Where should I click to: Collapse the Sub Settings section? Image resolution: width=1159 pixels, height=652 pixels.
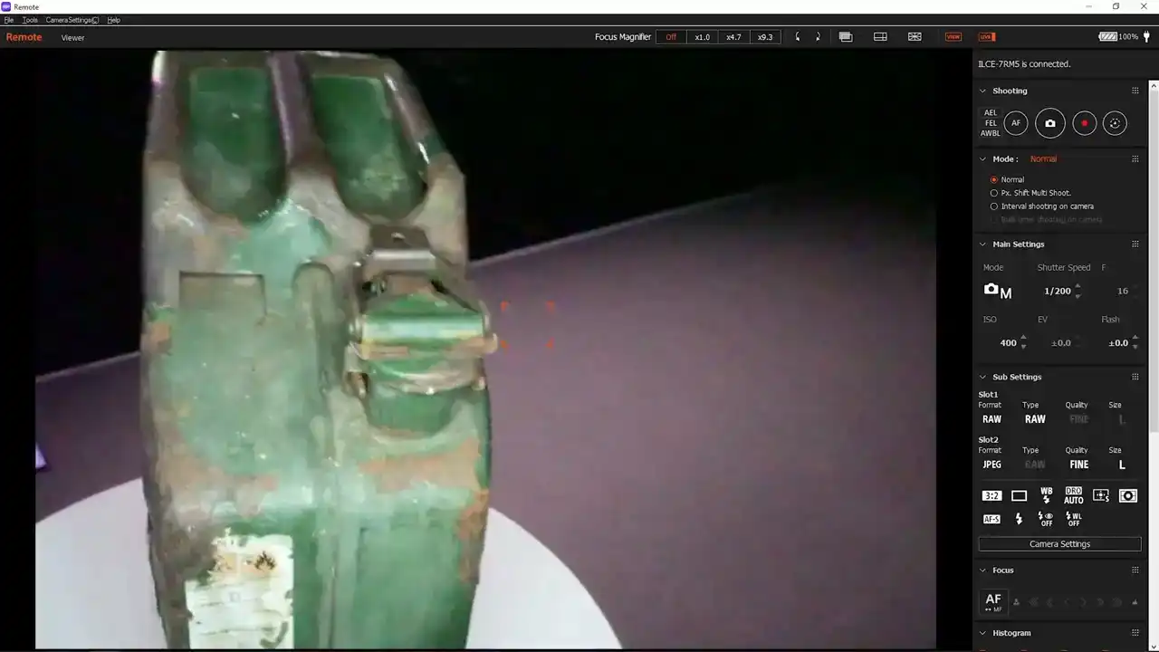coord(983,377)
